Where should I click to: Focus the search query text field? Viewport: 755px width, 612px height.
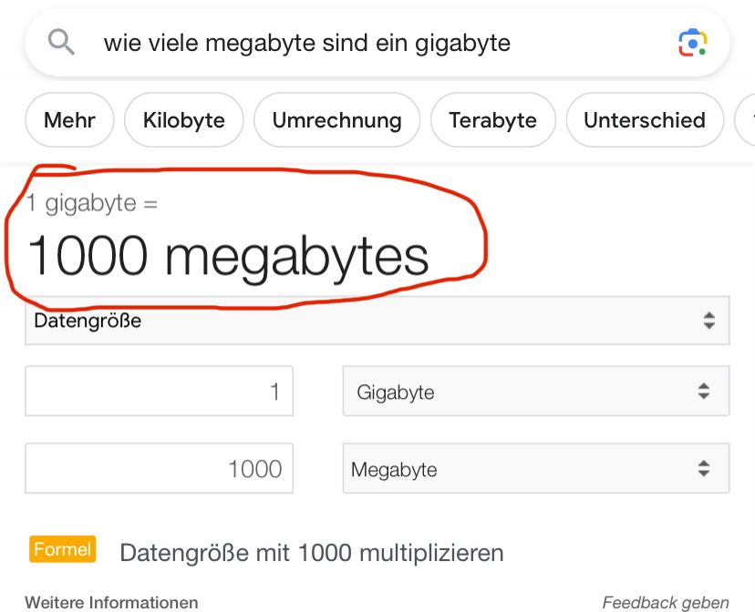point(365,43)
